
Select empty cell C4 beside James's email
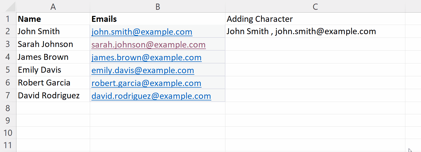coord(315,57)
